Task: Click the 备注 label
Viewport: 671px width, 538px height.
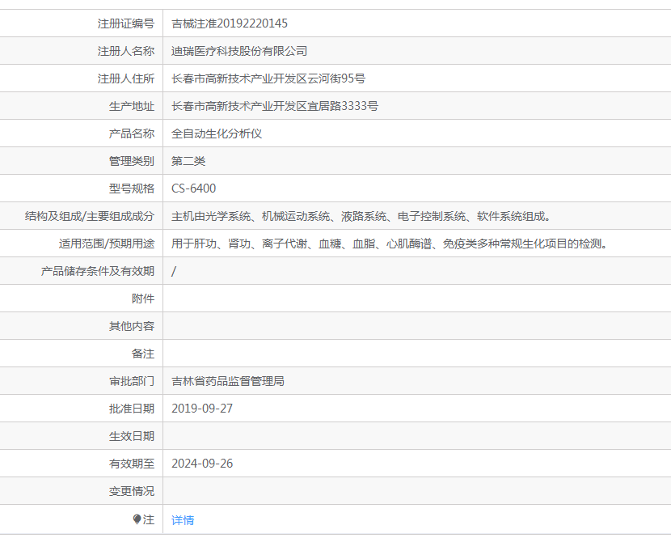Action: coord(143,354)
